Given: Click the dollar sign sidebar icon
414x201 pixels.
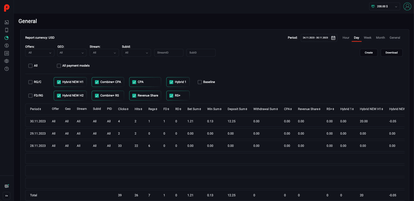Looking at the screenshot, I should tap(7, 46).
